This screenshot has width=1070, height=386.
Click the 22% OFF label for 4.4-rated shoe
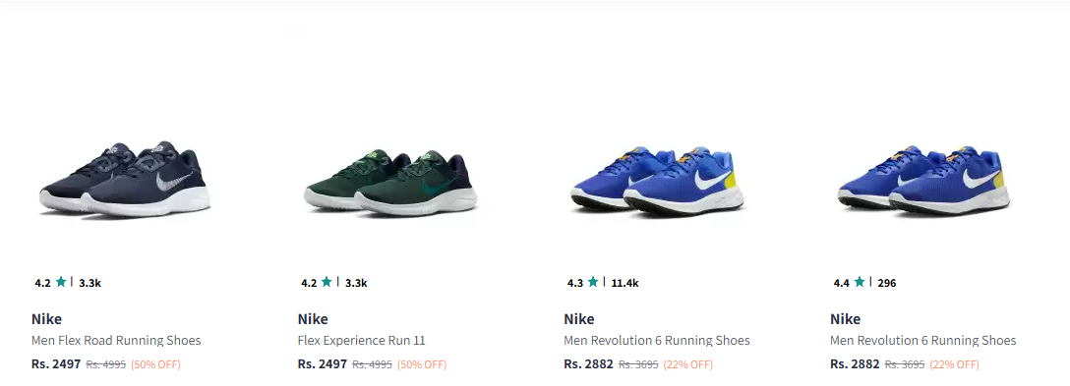coord(954,364)
